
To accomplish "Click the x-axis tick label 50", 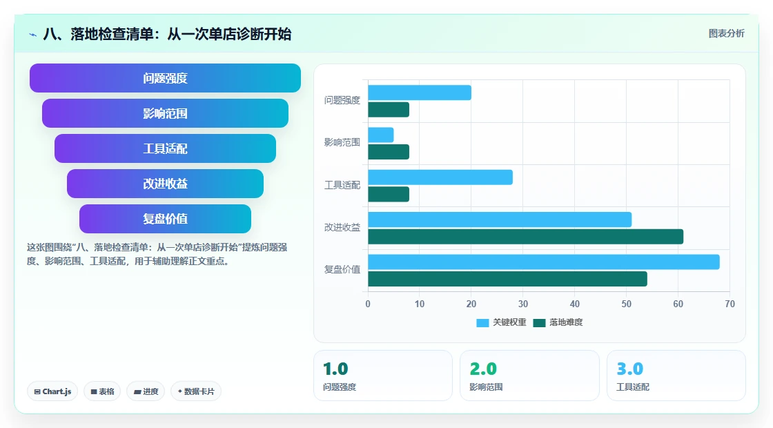I will pos(626,304).
